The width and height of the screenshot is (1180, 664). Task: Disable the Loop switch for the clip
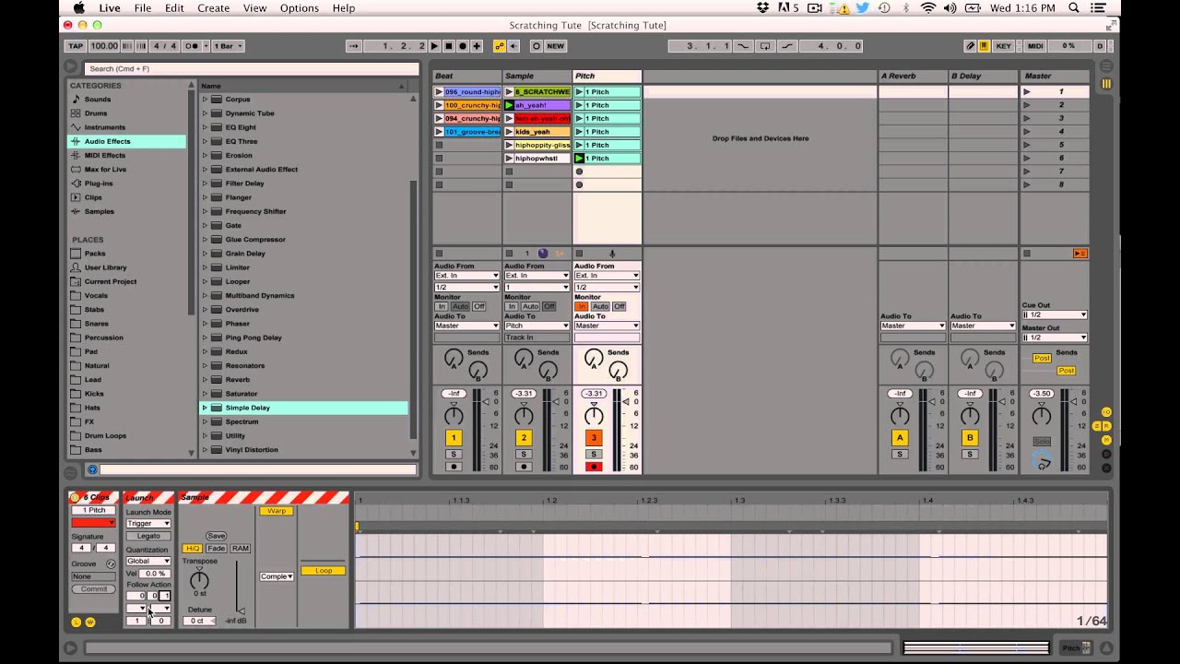[x=323, y=571]
